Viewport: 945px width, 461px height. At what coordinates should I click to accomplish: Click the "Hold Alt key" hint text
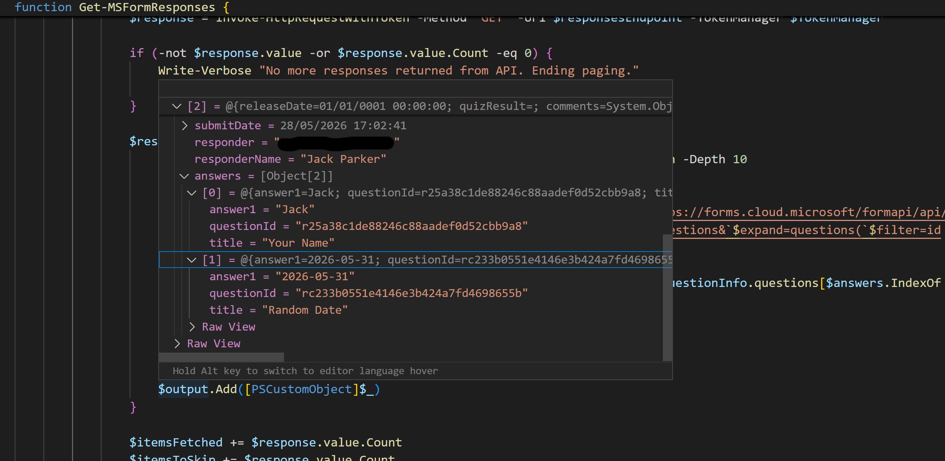[305, 371]
